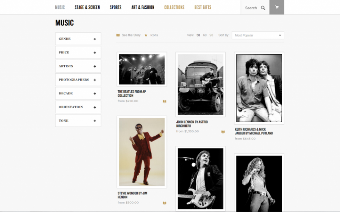Click the from $645.00 price text

pyautogui.click(x=245, y=139)
